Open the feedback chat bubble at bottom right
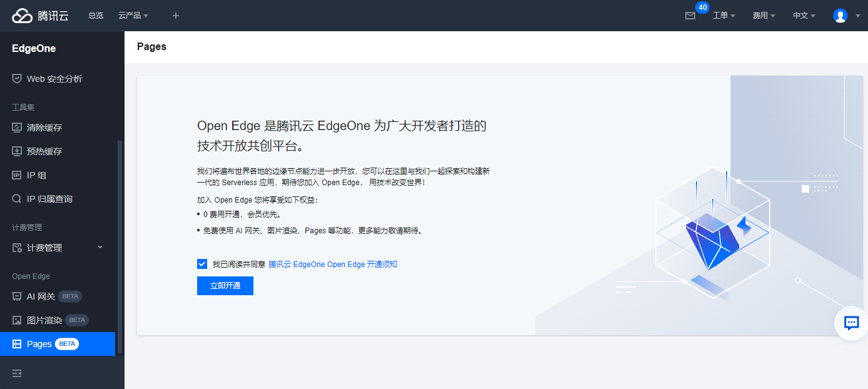The width and height of the screenshot is (868, 389). pos(851,323)
